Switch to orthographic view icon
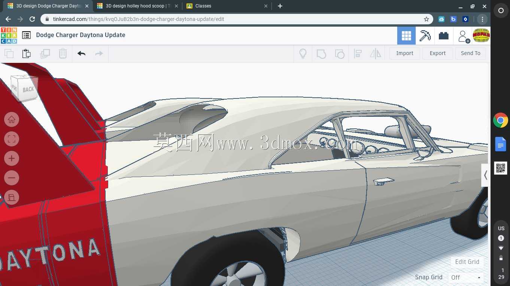Screen dimensions: 510x286 point(12,197)
